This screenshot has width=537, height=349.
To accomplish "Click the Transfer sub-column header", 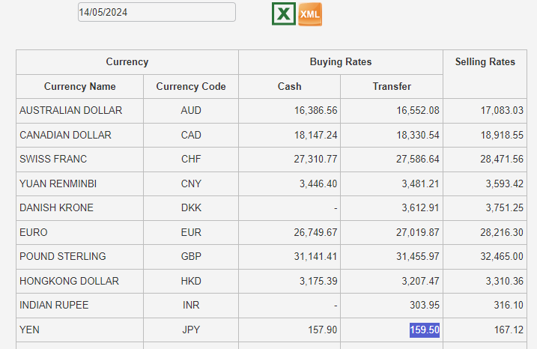I will [x=392, y=86].
